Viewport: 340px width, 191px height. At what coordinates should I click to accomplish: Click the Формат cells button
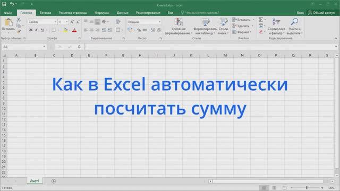(242, 32)
